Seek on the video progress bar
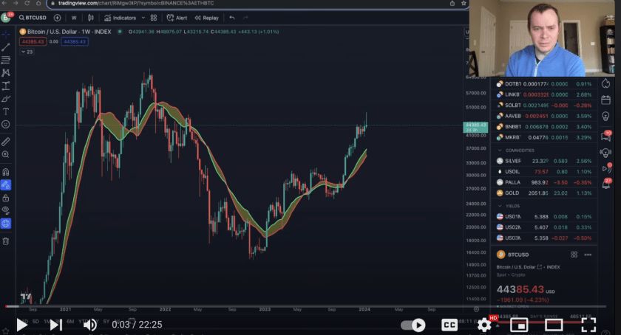This screenshot has height=335, width=621. pyautogui.click(x=305, y=306)
